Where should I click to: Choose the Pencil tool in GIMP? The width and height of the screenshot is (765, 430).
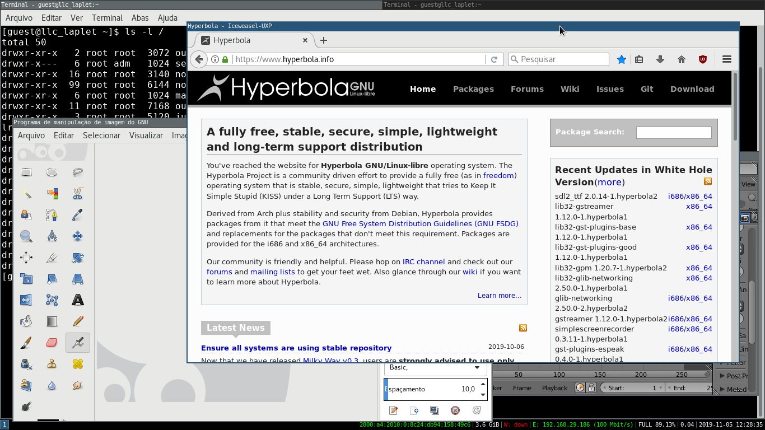pyautogui.click(x=78, y=321)
